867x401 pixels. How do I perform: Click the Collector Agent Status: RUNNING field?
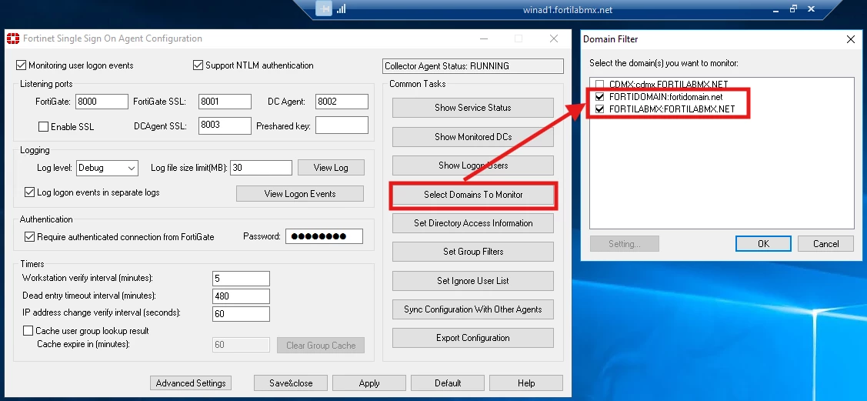pyautogui.click(x=473, y=66)
